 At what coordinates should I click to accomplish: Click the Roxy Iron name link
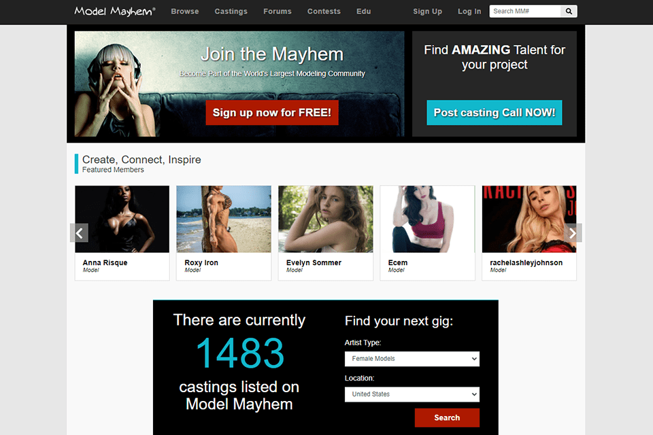click(201, 262)
